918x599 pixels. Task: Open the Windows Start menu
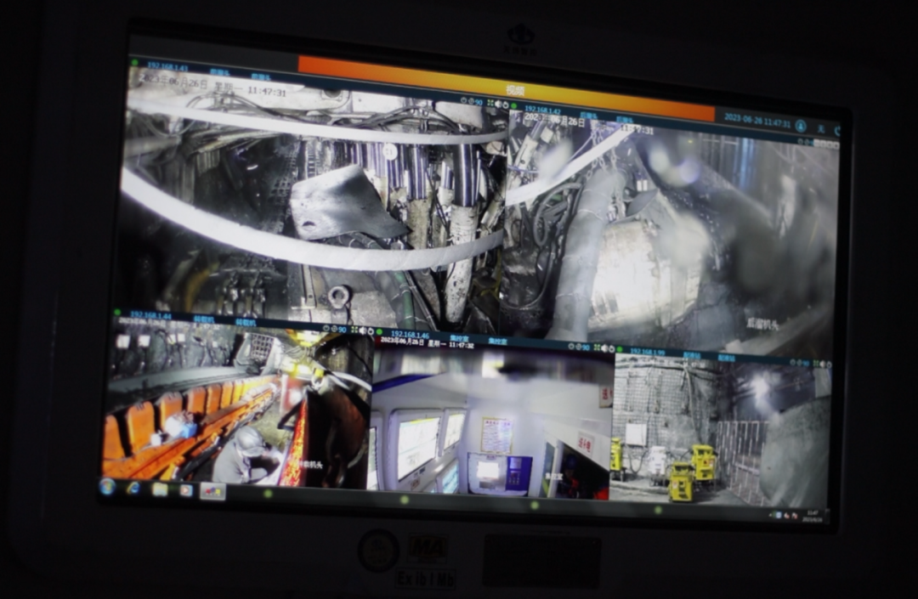pyautogui.click(x=108, y=486)
